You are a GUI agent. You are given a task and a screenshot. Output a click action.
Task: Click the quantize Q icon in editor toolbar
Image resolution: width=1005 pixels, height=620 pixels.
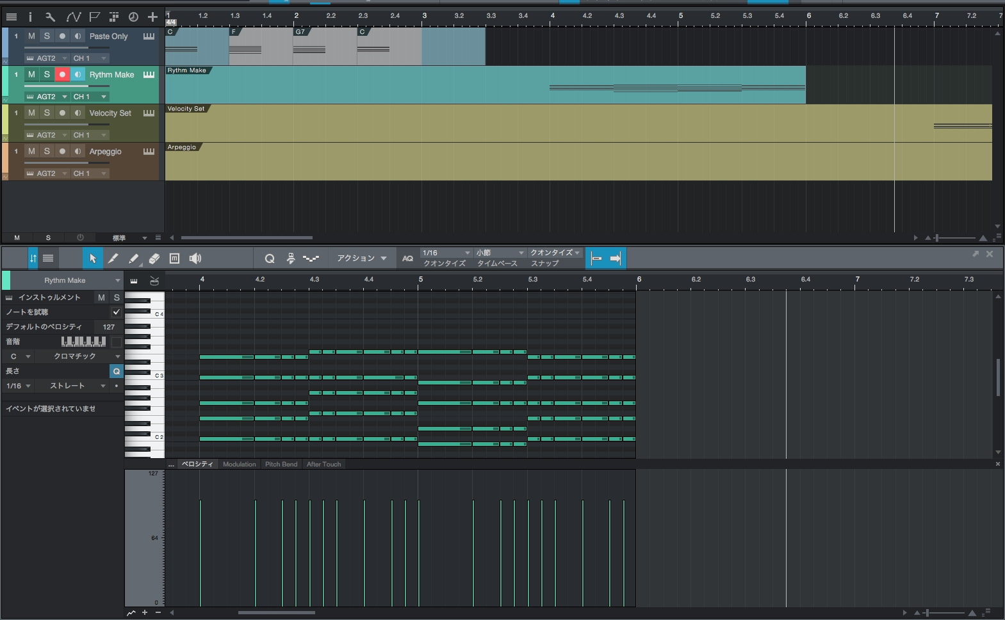tap(270, 258)
